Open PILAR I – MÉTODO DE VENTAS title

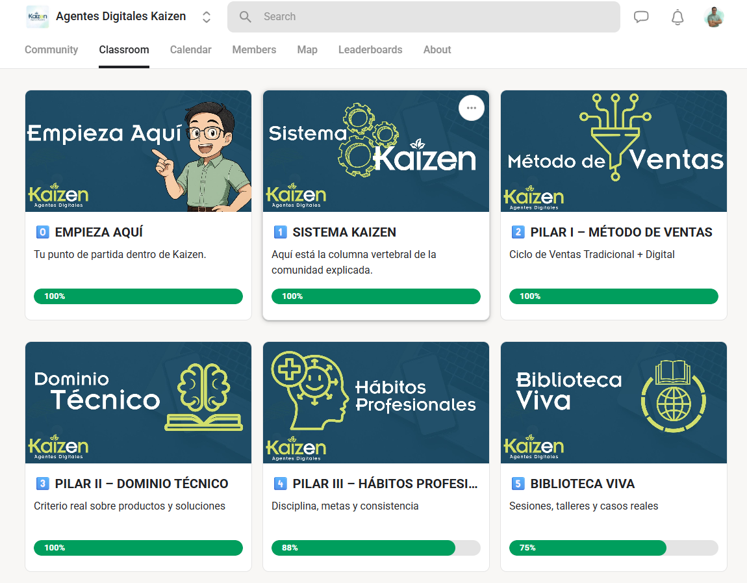(x=621, y=232)
